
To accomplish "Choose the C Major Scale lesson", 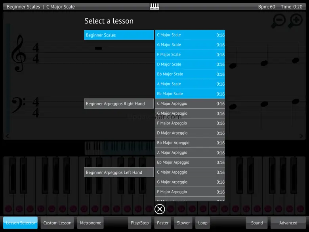I will point(190,35).
